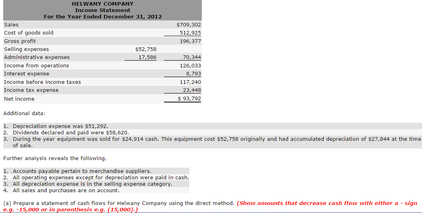Select gross profit amount 196,377
The width and height of the screenshot is (422, 213).
[x=190, y=41]
